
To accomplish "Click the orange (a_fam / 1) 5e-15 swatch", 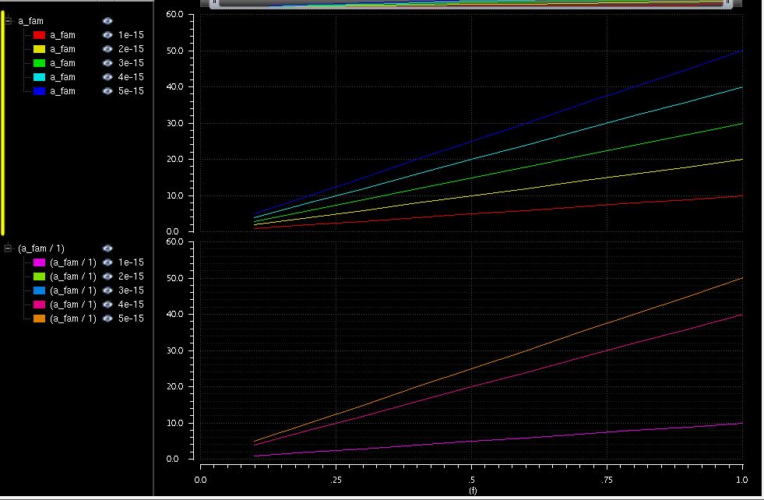I will click(39, 319).
